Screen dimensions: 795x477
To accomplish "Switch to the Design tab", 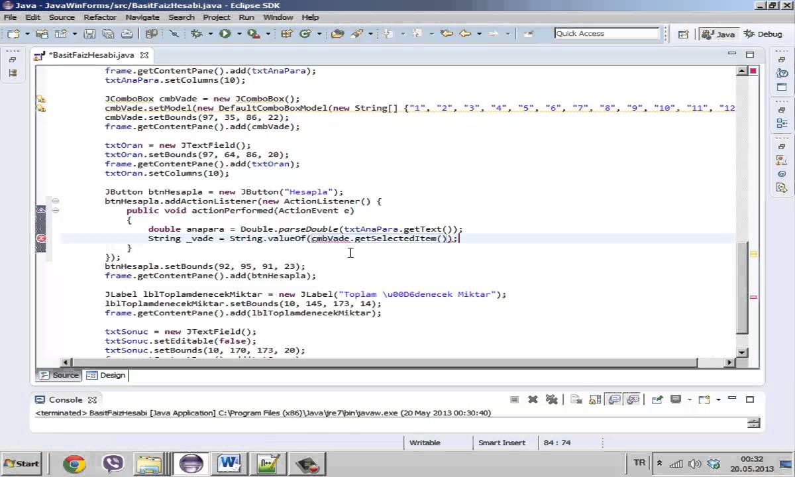I will (x=106, y=375).
